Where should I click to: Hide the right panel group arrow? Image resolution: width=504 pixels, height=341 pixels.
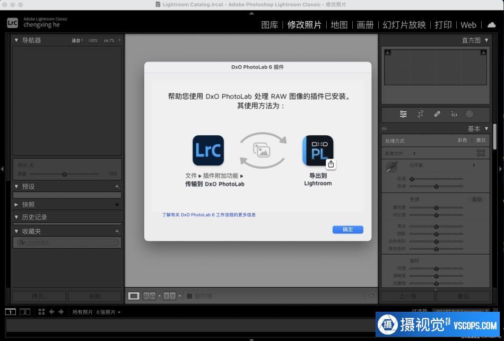pos(501,169)
